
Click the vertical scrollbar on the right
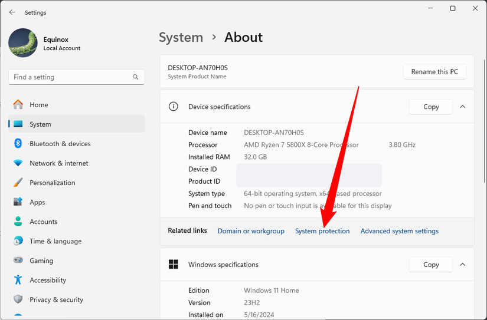point(485,121)
